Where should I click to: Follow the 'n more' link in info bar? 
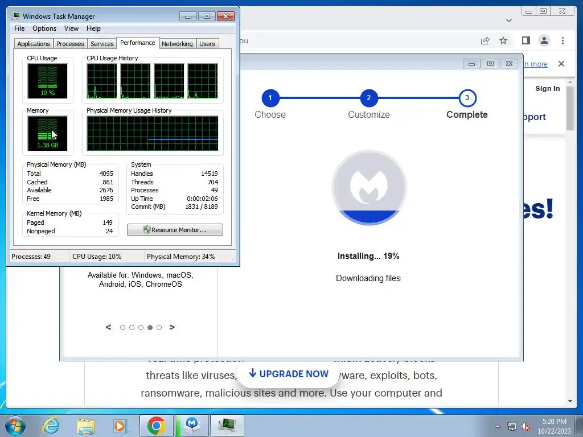point(535,64)
